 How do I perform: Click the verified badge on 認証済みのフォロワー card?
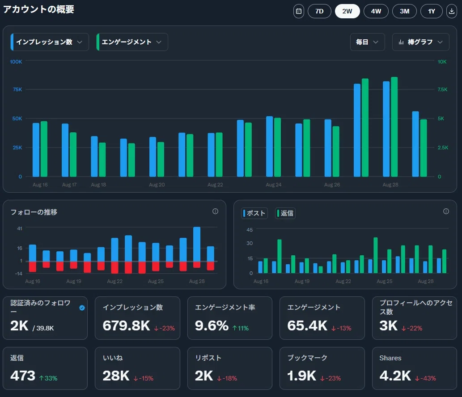82,308
